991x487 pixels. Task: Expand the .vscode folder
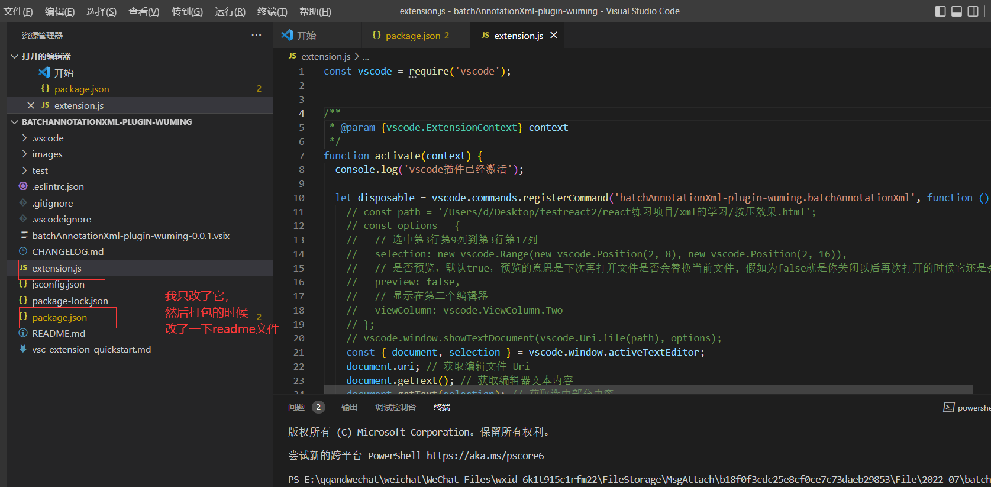[24, 138]
